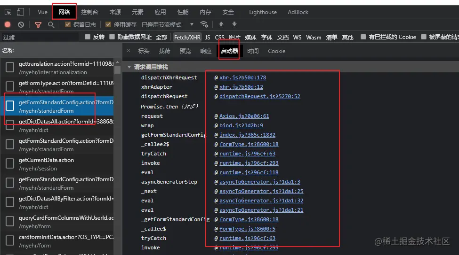The height and width of the screenshot is (255, 459).
Task: Filter requests by 字体 type
Action: [x=266, y=37]
